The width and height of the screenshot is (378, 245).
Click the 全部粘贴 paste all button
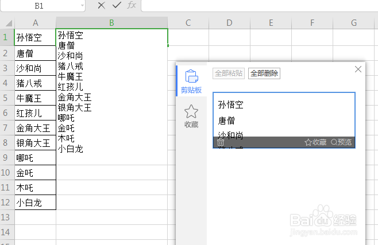229,73
